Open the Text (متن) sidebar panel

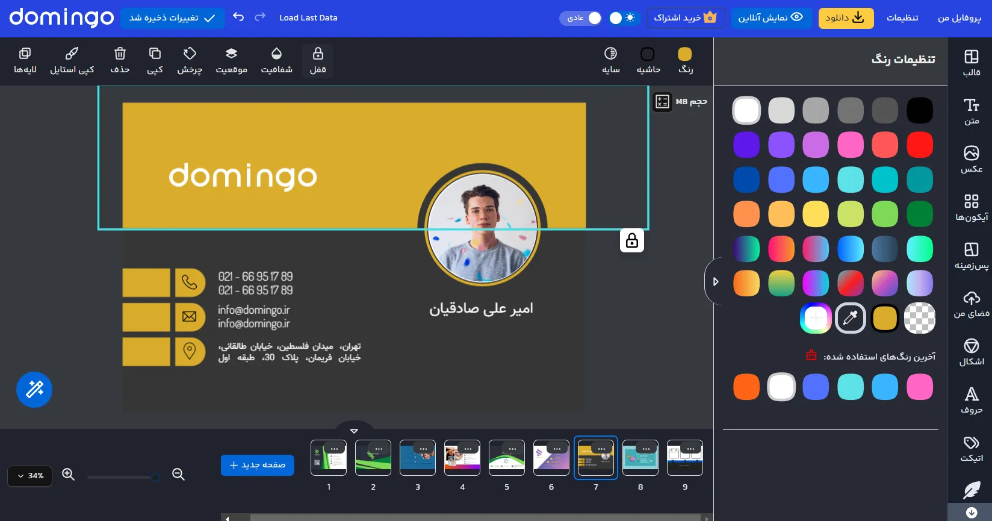pos(972,111)
